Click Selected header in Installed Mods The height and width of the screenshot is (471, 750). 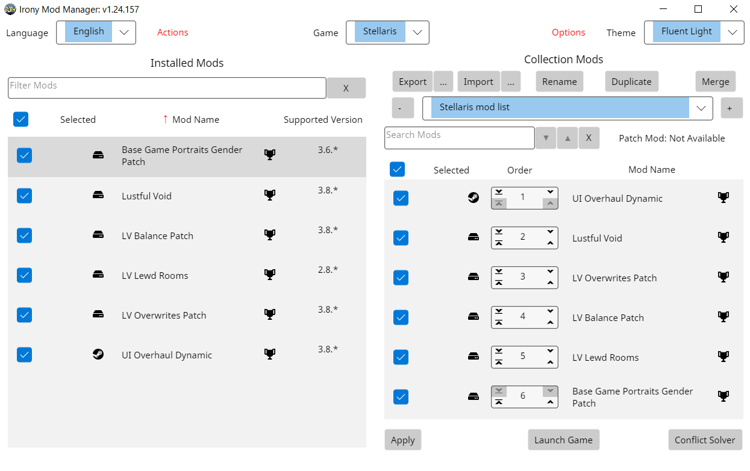click(78, 120)
